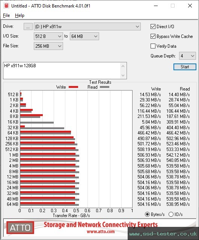
Task: Click the write value 211.53 MB/s
Action: coord(149,116)
